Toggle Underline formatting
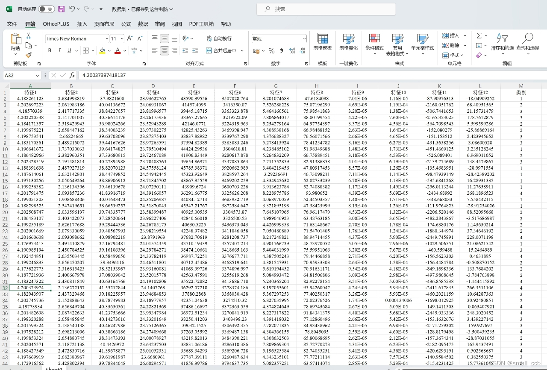 tap(69, 50)
